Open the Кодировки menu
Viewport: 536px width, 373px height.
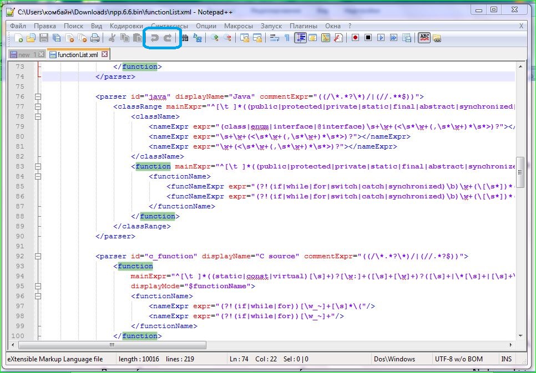[x=126, y=26]
